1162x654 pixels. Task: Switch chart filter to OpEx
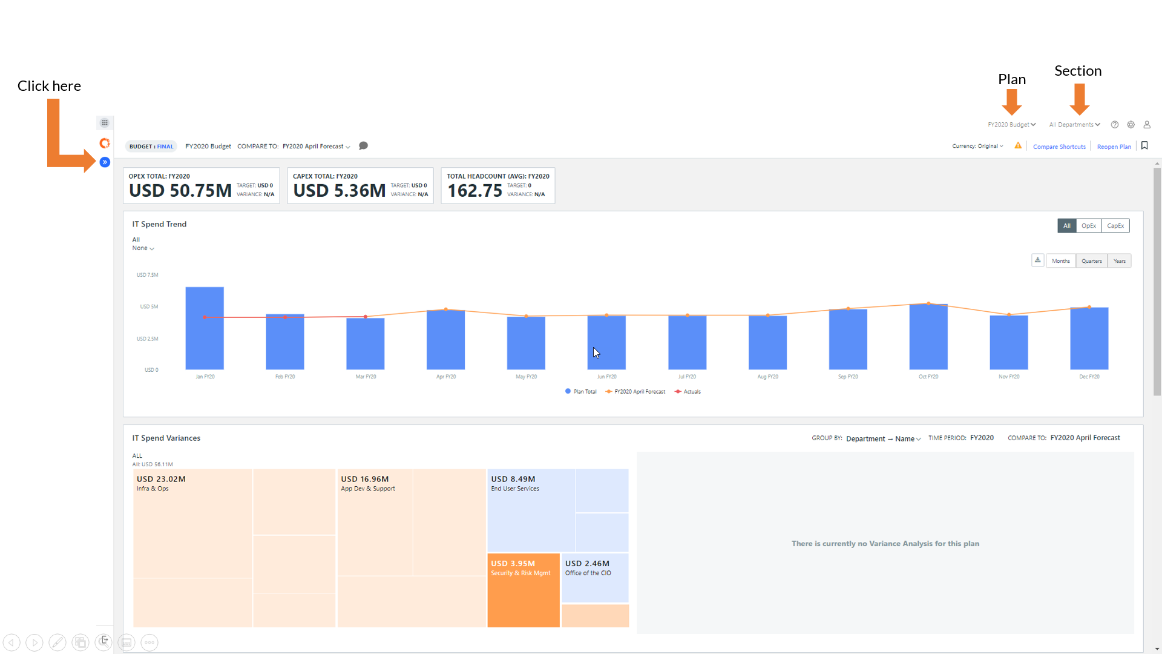1089,226
